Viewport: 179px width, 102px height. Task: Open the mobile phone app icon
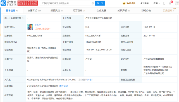point(164,3)
